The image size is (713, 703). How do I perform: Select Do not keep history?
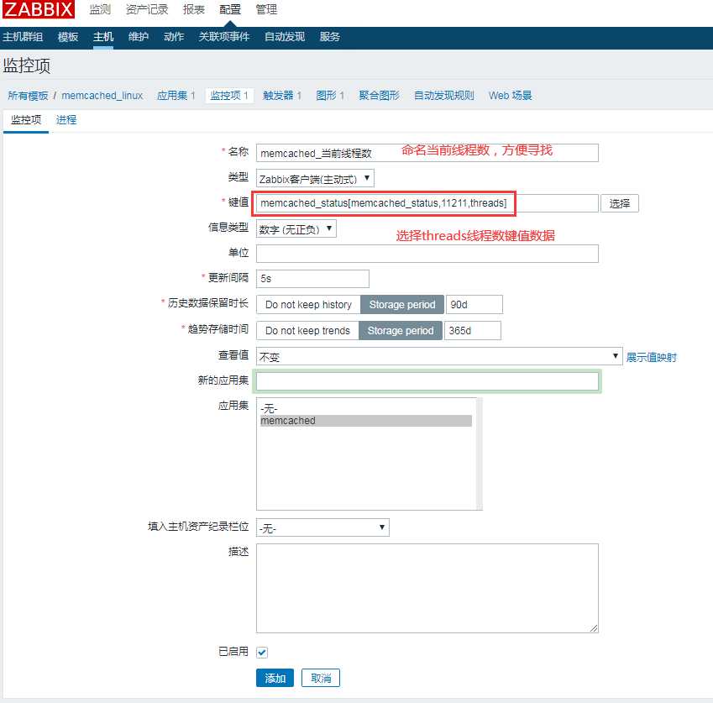pyautogui.click(x=308, y=305)
